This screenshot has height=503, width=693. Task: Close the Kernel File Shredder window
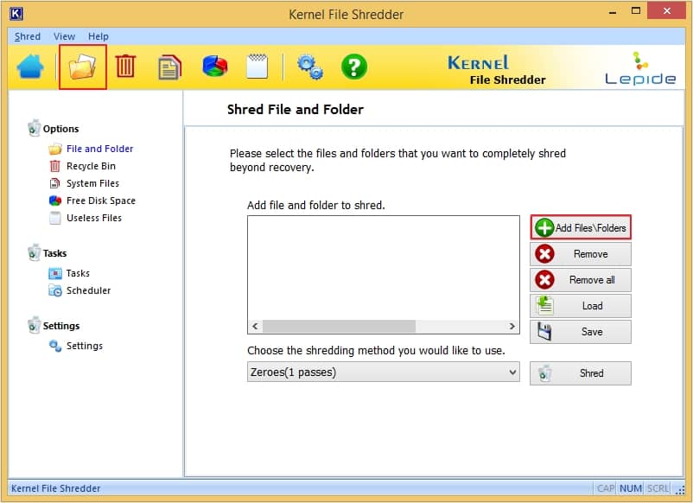(666, 10)
